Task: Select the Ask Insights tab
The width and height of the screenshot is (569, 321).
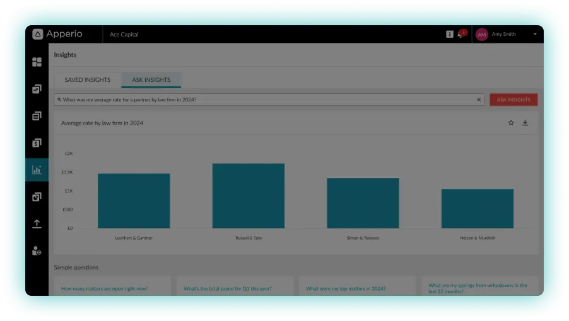Action: [151, 80]
